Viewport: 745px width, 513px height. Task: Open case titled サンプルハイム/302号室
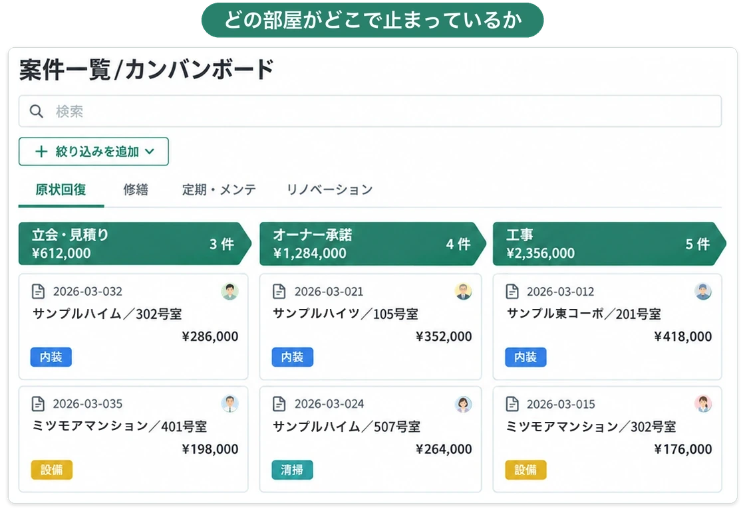click(107, 314)
